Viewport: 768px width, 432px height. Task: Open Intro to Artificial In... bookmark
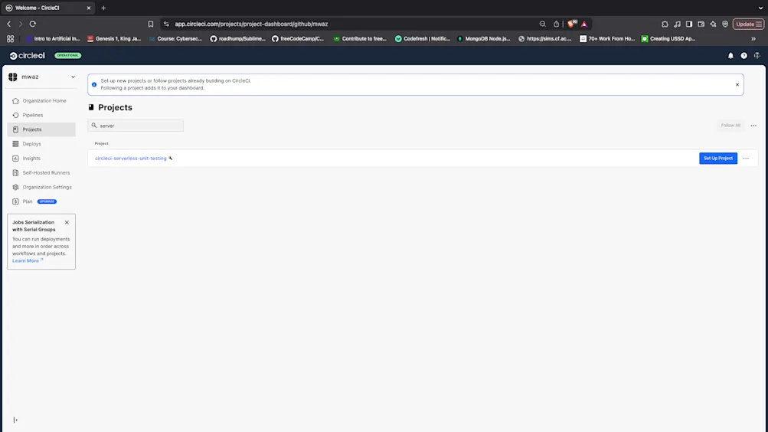point(53,39)
